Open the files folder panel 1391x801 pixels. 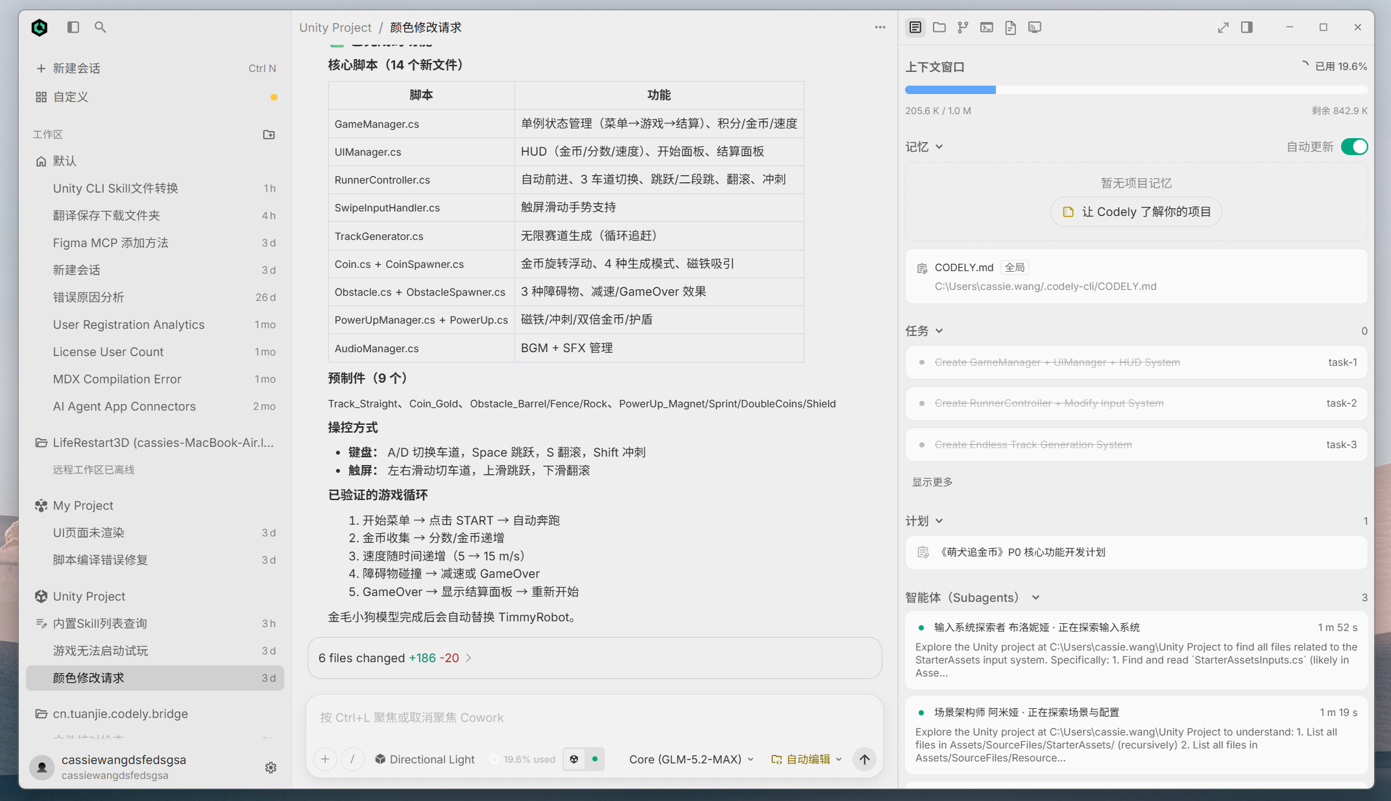[939, 27]
